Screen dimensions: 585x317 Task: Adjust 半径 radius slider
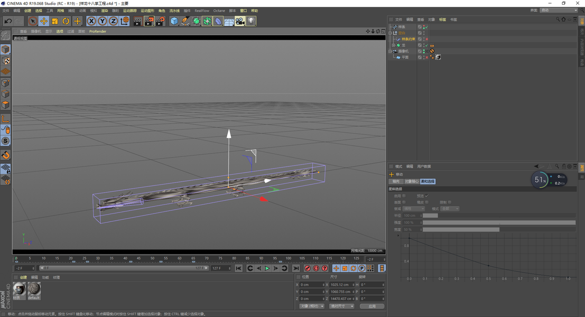point(499,216)
